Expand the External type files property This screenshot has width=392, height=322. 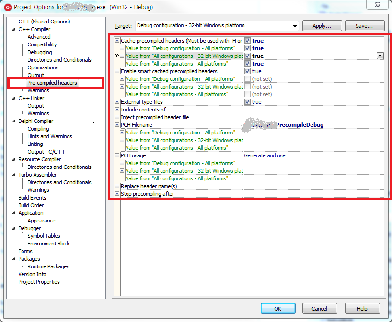point(117,102)
